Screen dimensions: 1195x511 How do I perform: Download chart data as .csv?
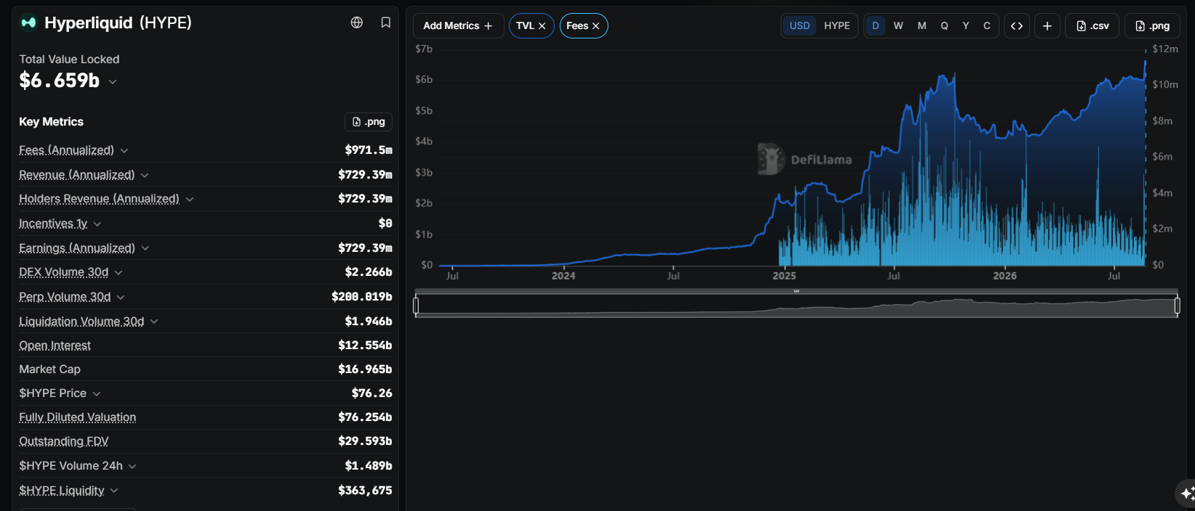[x=1093, y=25]
